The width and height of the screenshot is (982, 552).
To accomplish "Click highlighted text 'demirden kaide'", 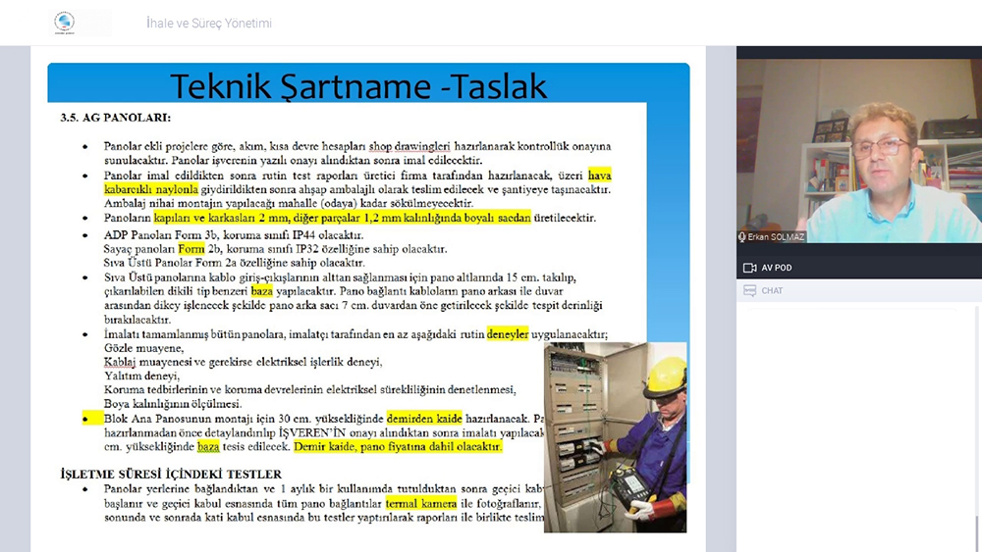I will pos(424,419).
